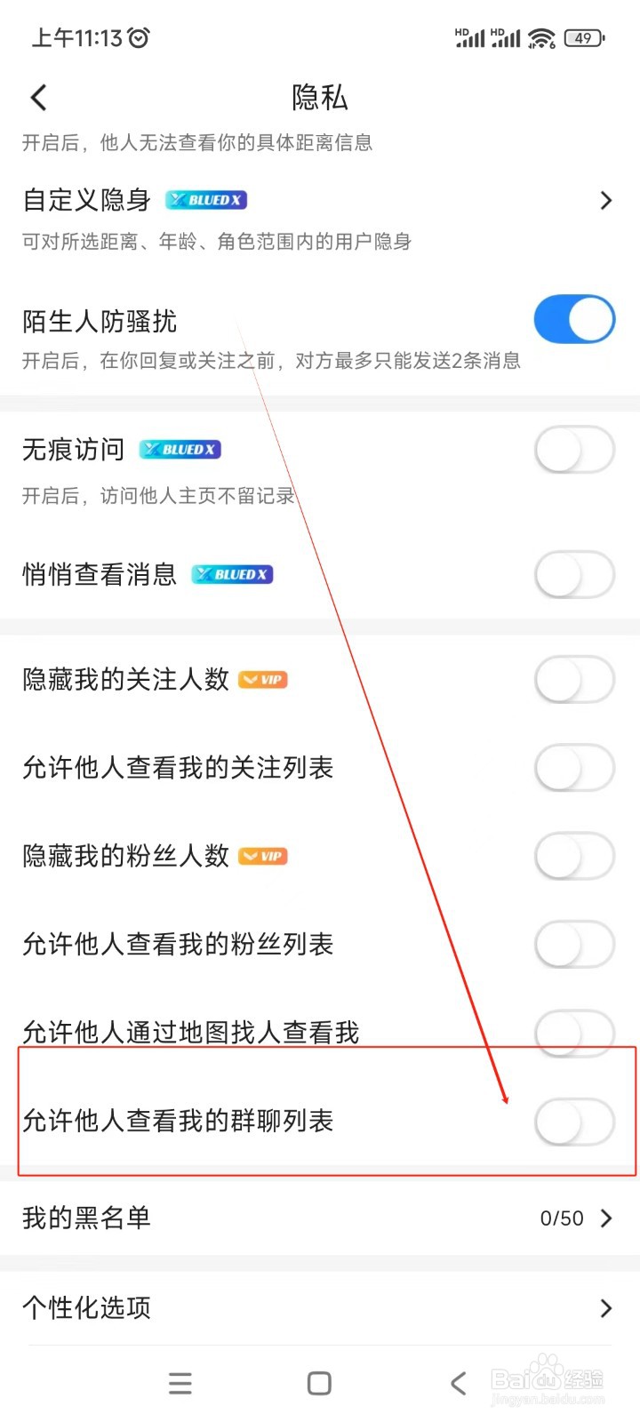Screen dimensions: 640x1422
Task: Expand 个性化选项 with its chevron
Action: tap(606, 1307)
